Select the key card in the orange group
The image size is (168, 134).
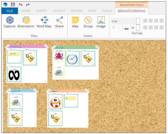[x=55, y=119]
